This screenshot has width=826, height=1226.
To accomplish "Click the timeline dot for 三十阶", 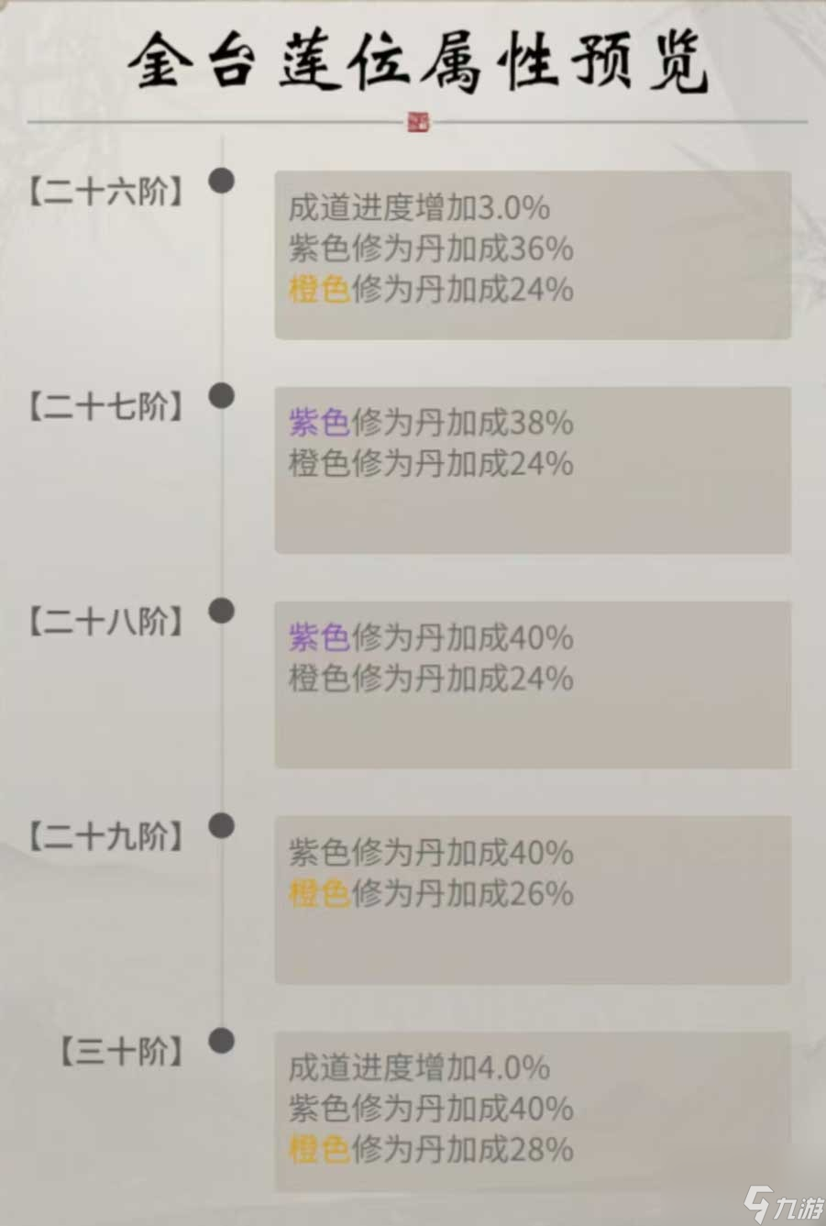I will (221, 1041).
